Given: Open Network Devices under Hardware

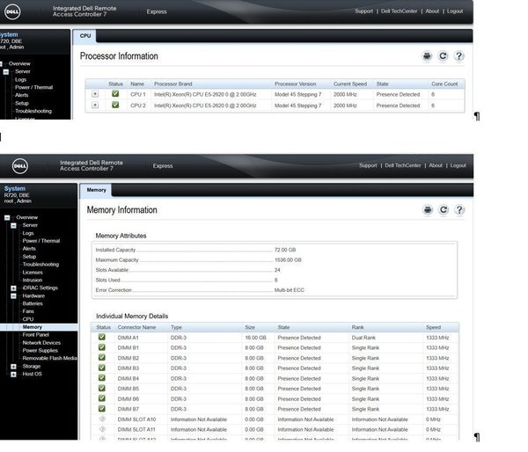Looking at the screenshot, I should coord(41,343).
